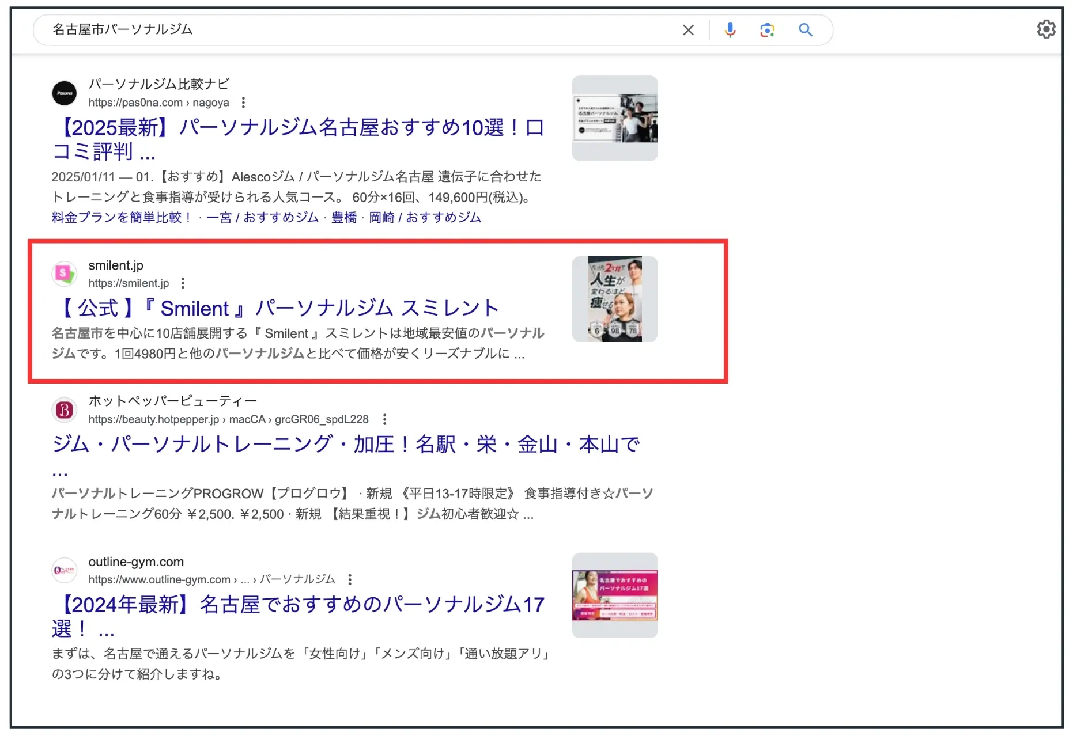1073x736 pixels.
Task: Open the more-options menu next to pas0na.com URL
Action: point(244,103)
